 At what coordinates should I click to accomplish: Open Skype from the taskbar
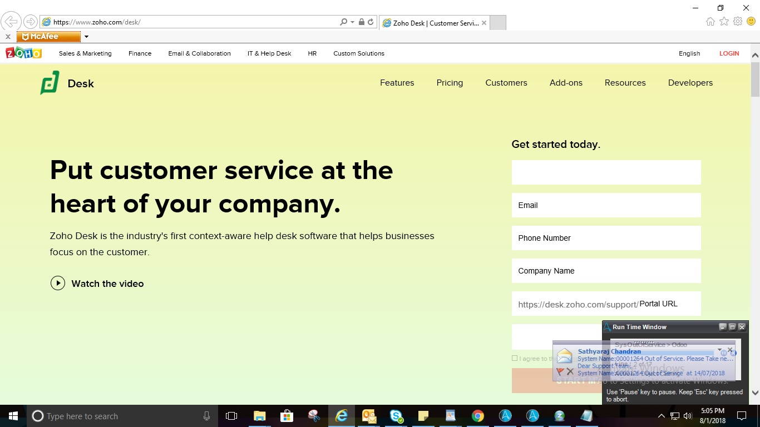[396, 416]
